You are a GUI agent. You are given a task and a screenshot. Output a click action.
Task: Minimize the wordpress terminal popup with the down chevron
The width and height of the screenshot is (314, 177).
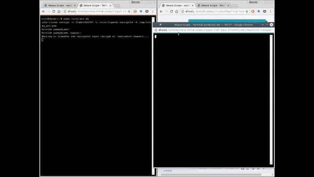tap(262, 25)
